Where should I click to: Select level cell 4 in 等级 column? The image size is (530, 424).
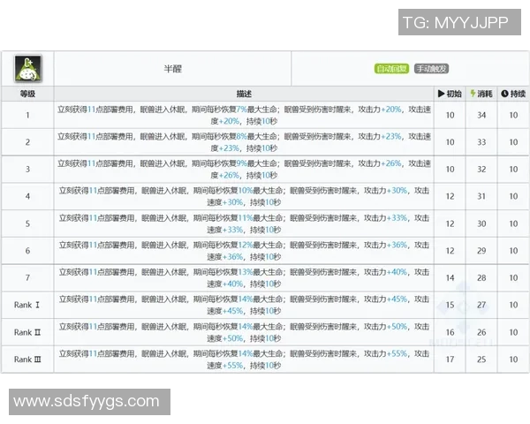27,196
